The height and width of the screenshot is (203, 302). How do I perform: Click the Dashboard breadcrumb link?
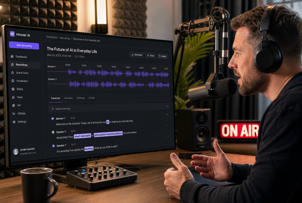tap(52, 37)
